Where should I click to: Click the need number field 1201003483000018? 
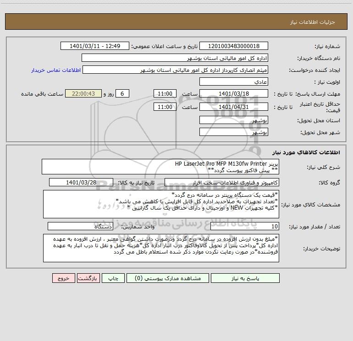click(x=234, y=46)
